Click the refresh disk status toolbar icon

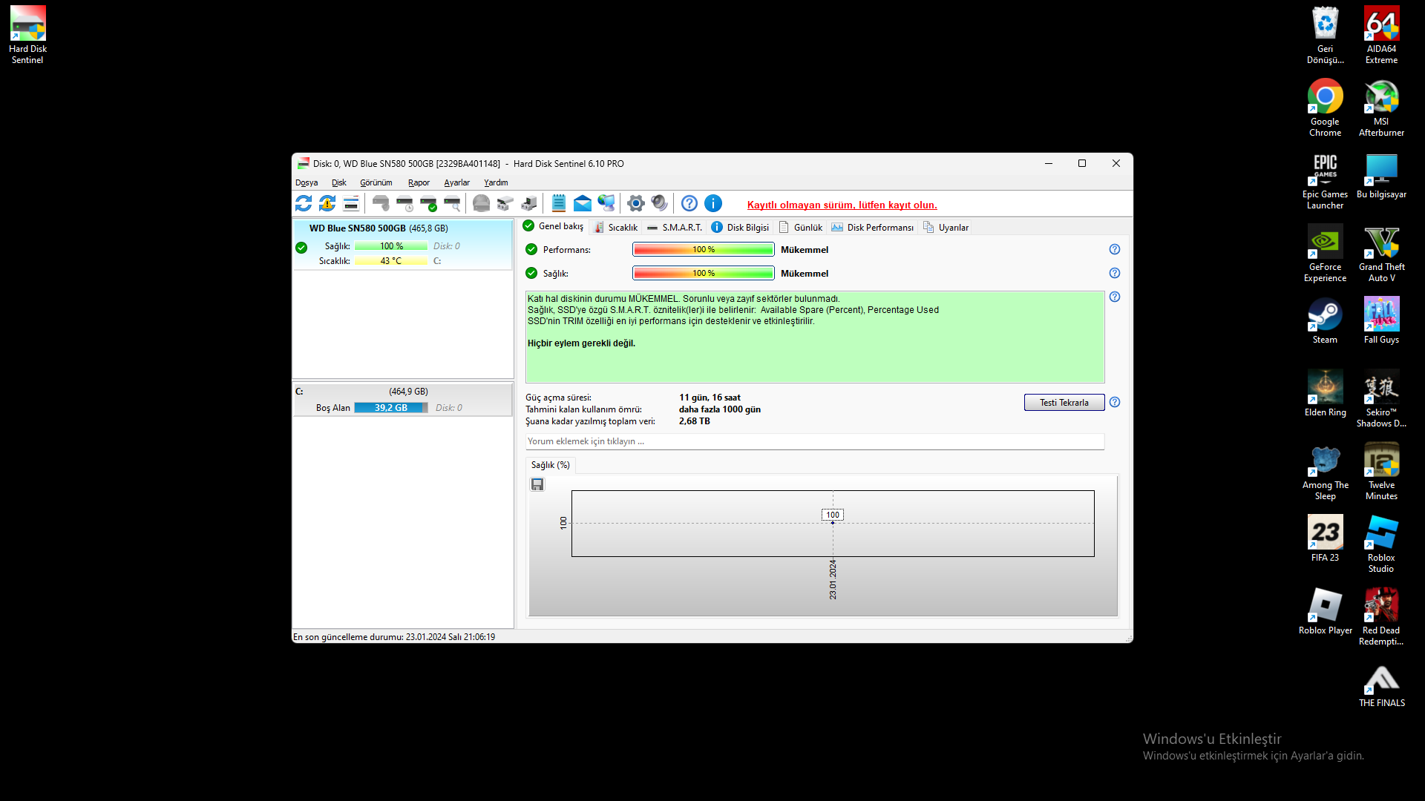304,203
